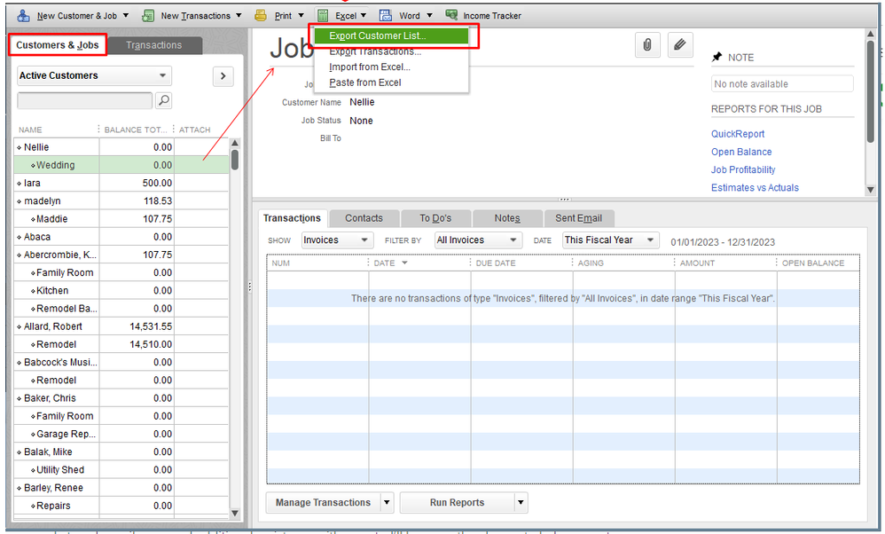The image size is (885, 534).
Task: Open the This Fiscal Year date dropdown
Action: 611,240
